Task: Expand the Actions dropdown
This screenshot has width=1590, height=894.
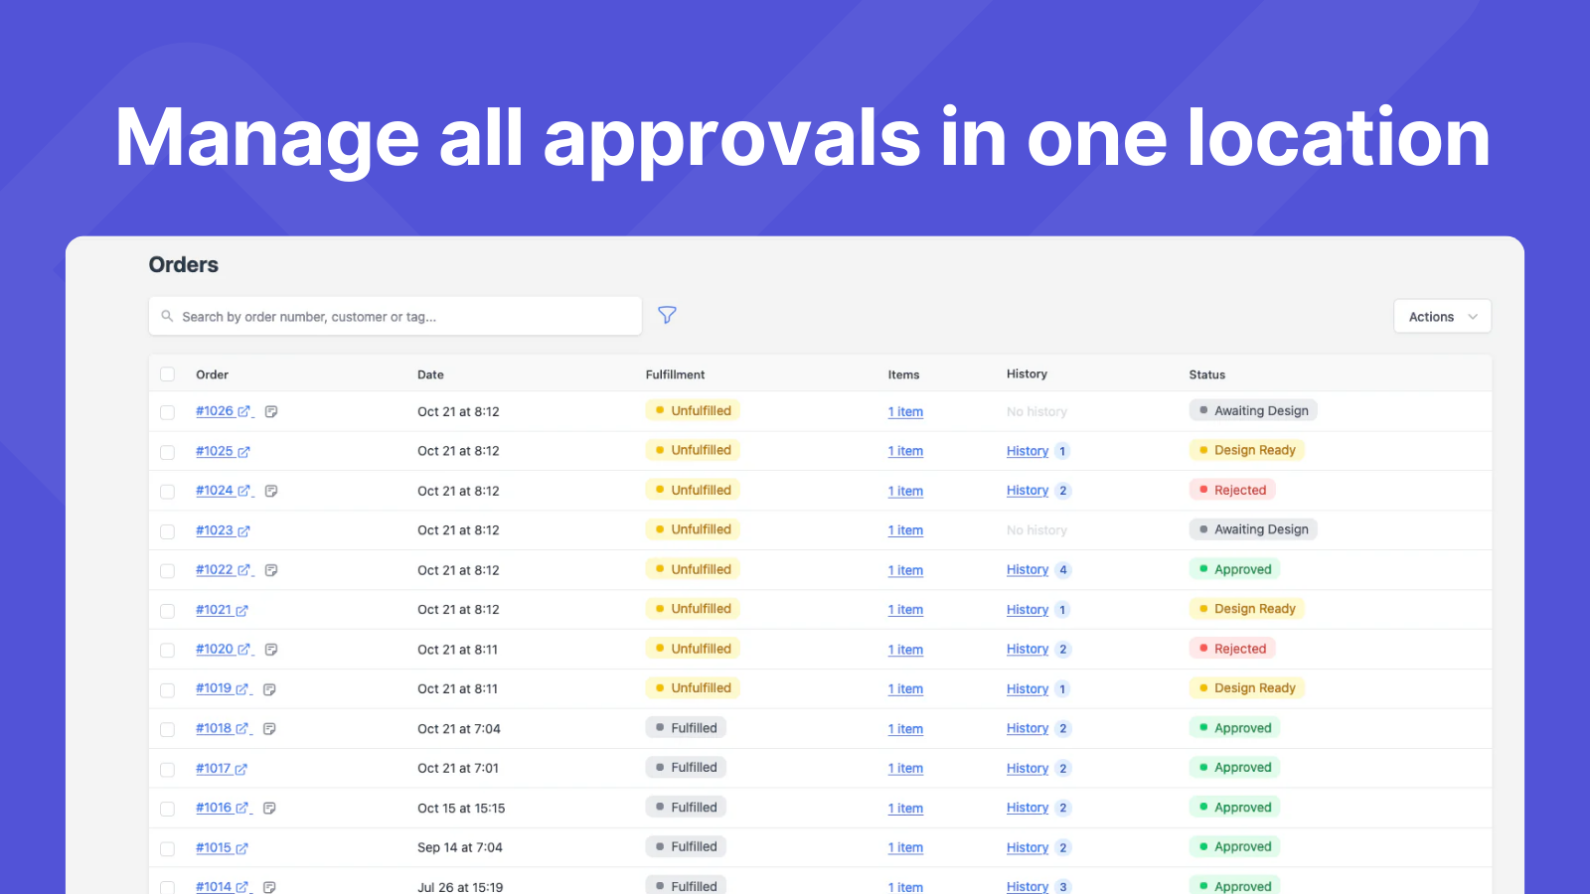Action: point(1442,317)
